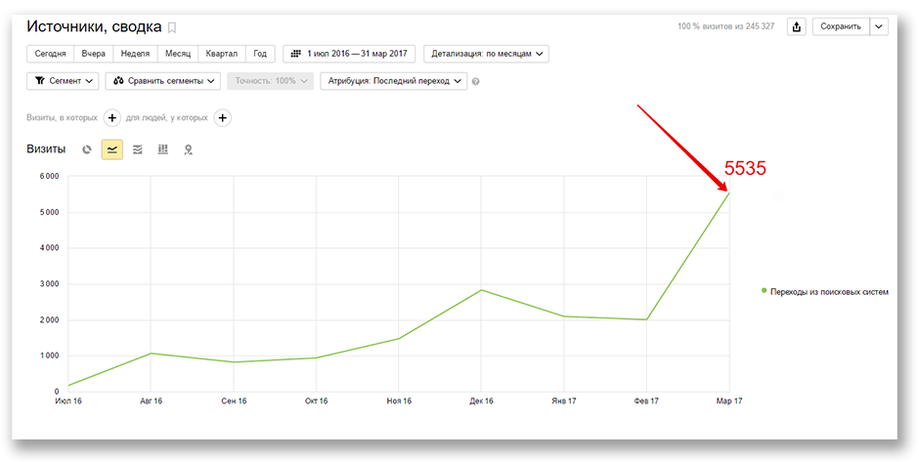Open the export report icon
Image resolution: width=919 pixels, height=462 pixels.
[x=797, y=26]
